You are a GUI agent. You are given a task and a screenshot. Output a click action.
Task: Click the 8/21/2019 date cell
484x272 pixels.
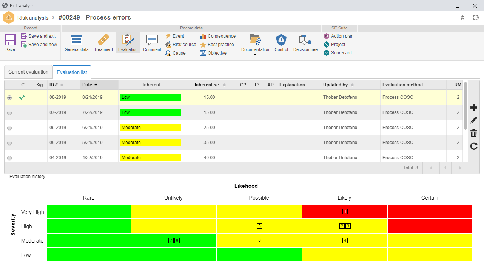(92, 97)
